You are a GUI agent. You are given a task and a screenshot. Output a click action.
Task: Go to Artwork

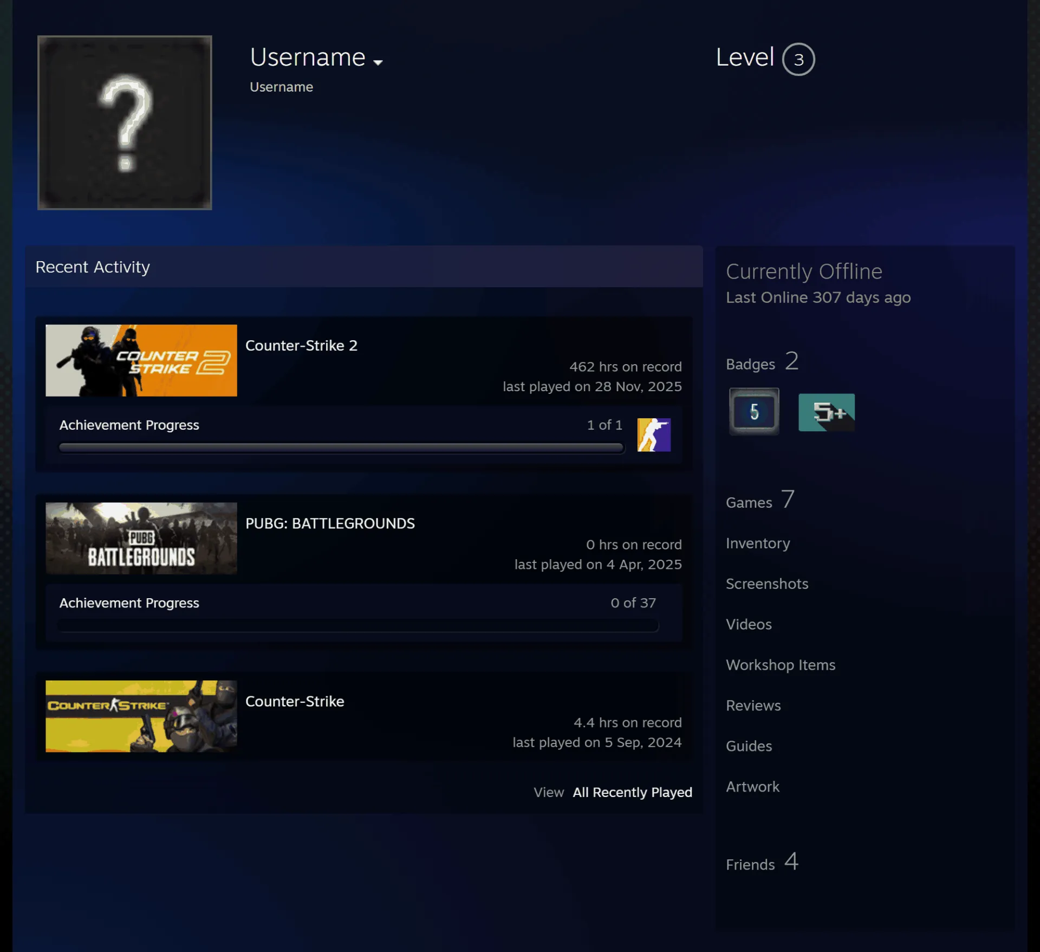click(752, 787)
